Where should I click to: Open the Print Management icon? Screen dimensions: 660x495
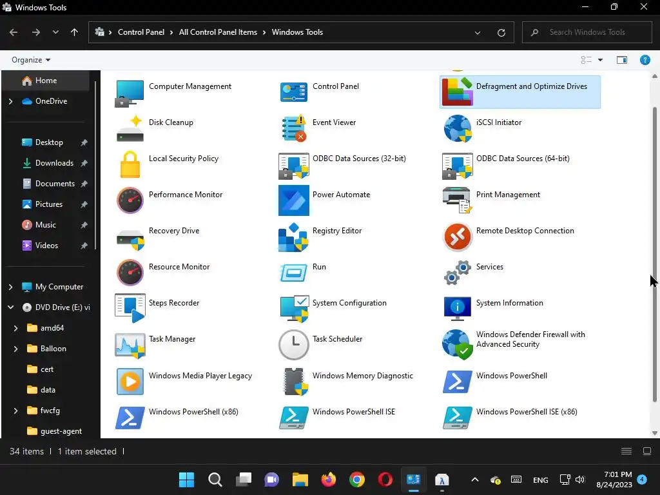point(457,200)
